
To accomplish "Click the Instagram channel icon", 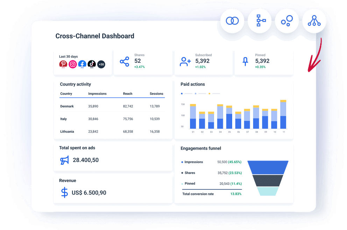I will (x=73, y=64).
